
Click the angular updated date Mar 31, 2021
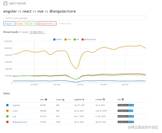click(80, 105)
